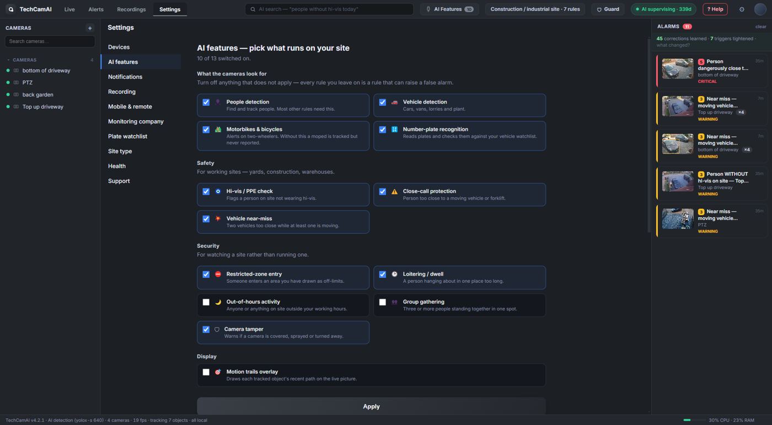This screenshot has width=772, height=425.
Task: Switch to the Alerts tab
Action: point(96,9)
